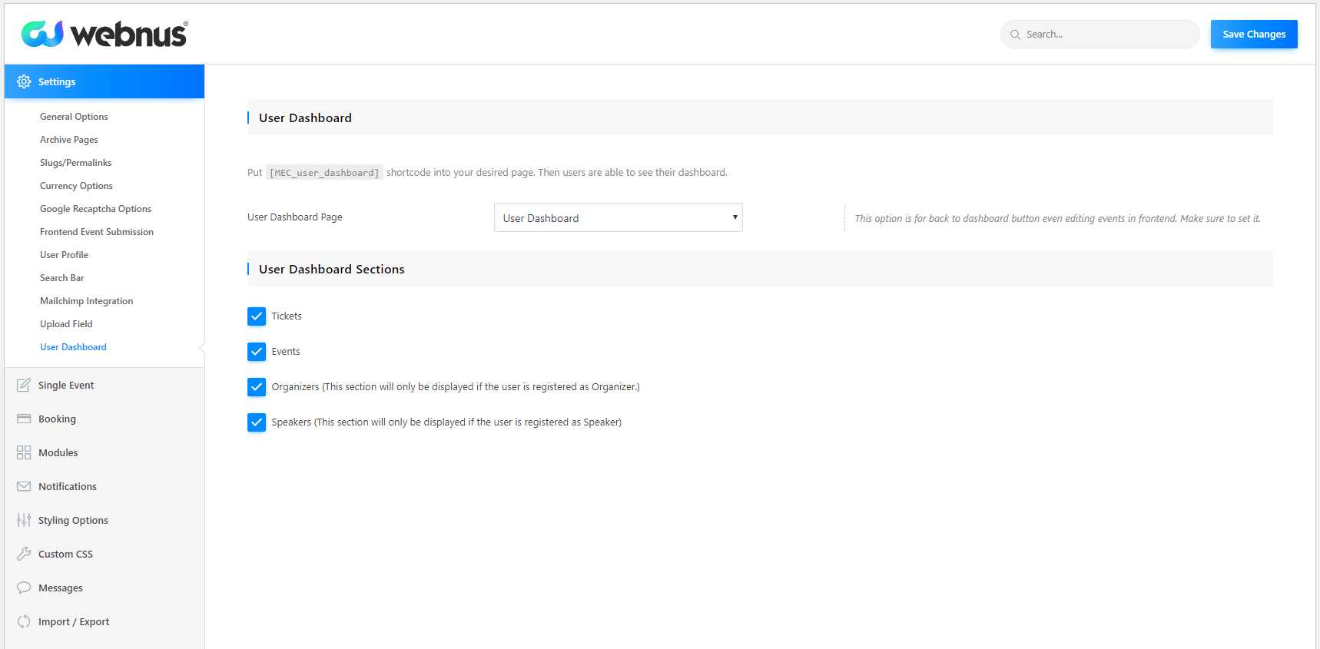Open Google Recaptcha Options
This screenshot has height=649, width=1320.
95,209
